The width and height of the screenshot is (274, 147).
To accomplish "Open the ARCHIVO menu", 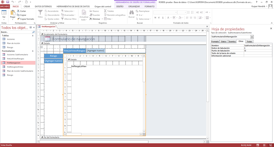I will click(5, 6).
